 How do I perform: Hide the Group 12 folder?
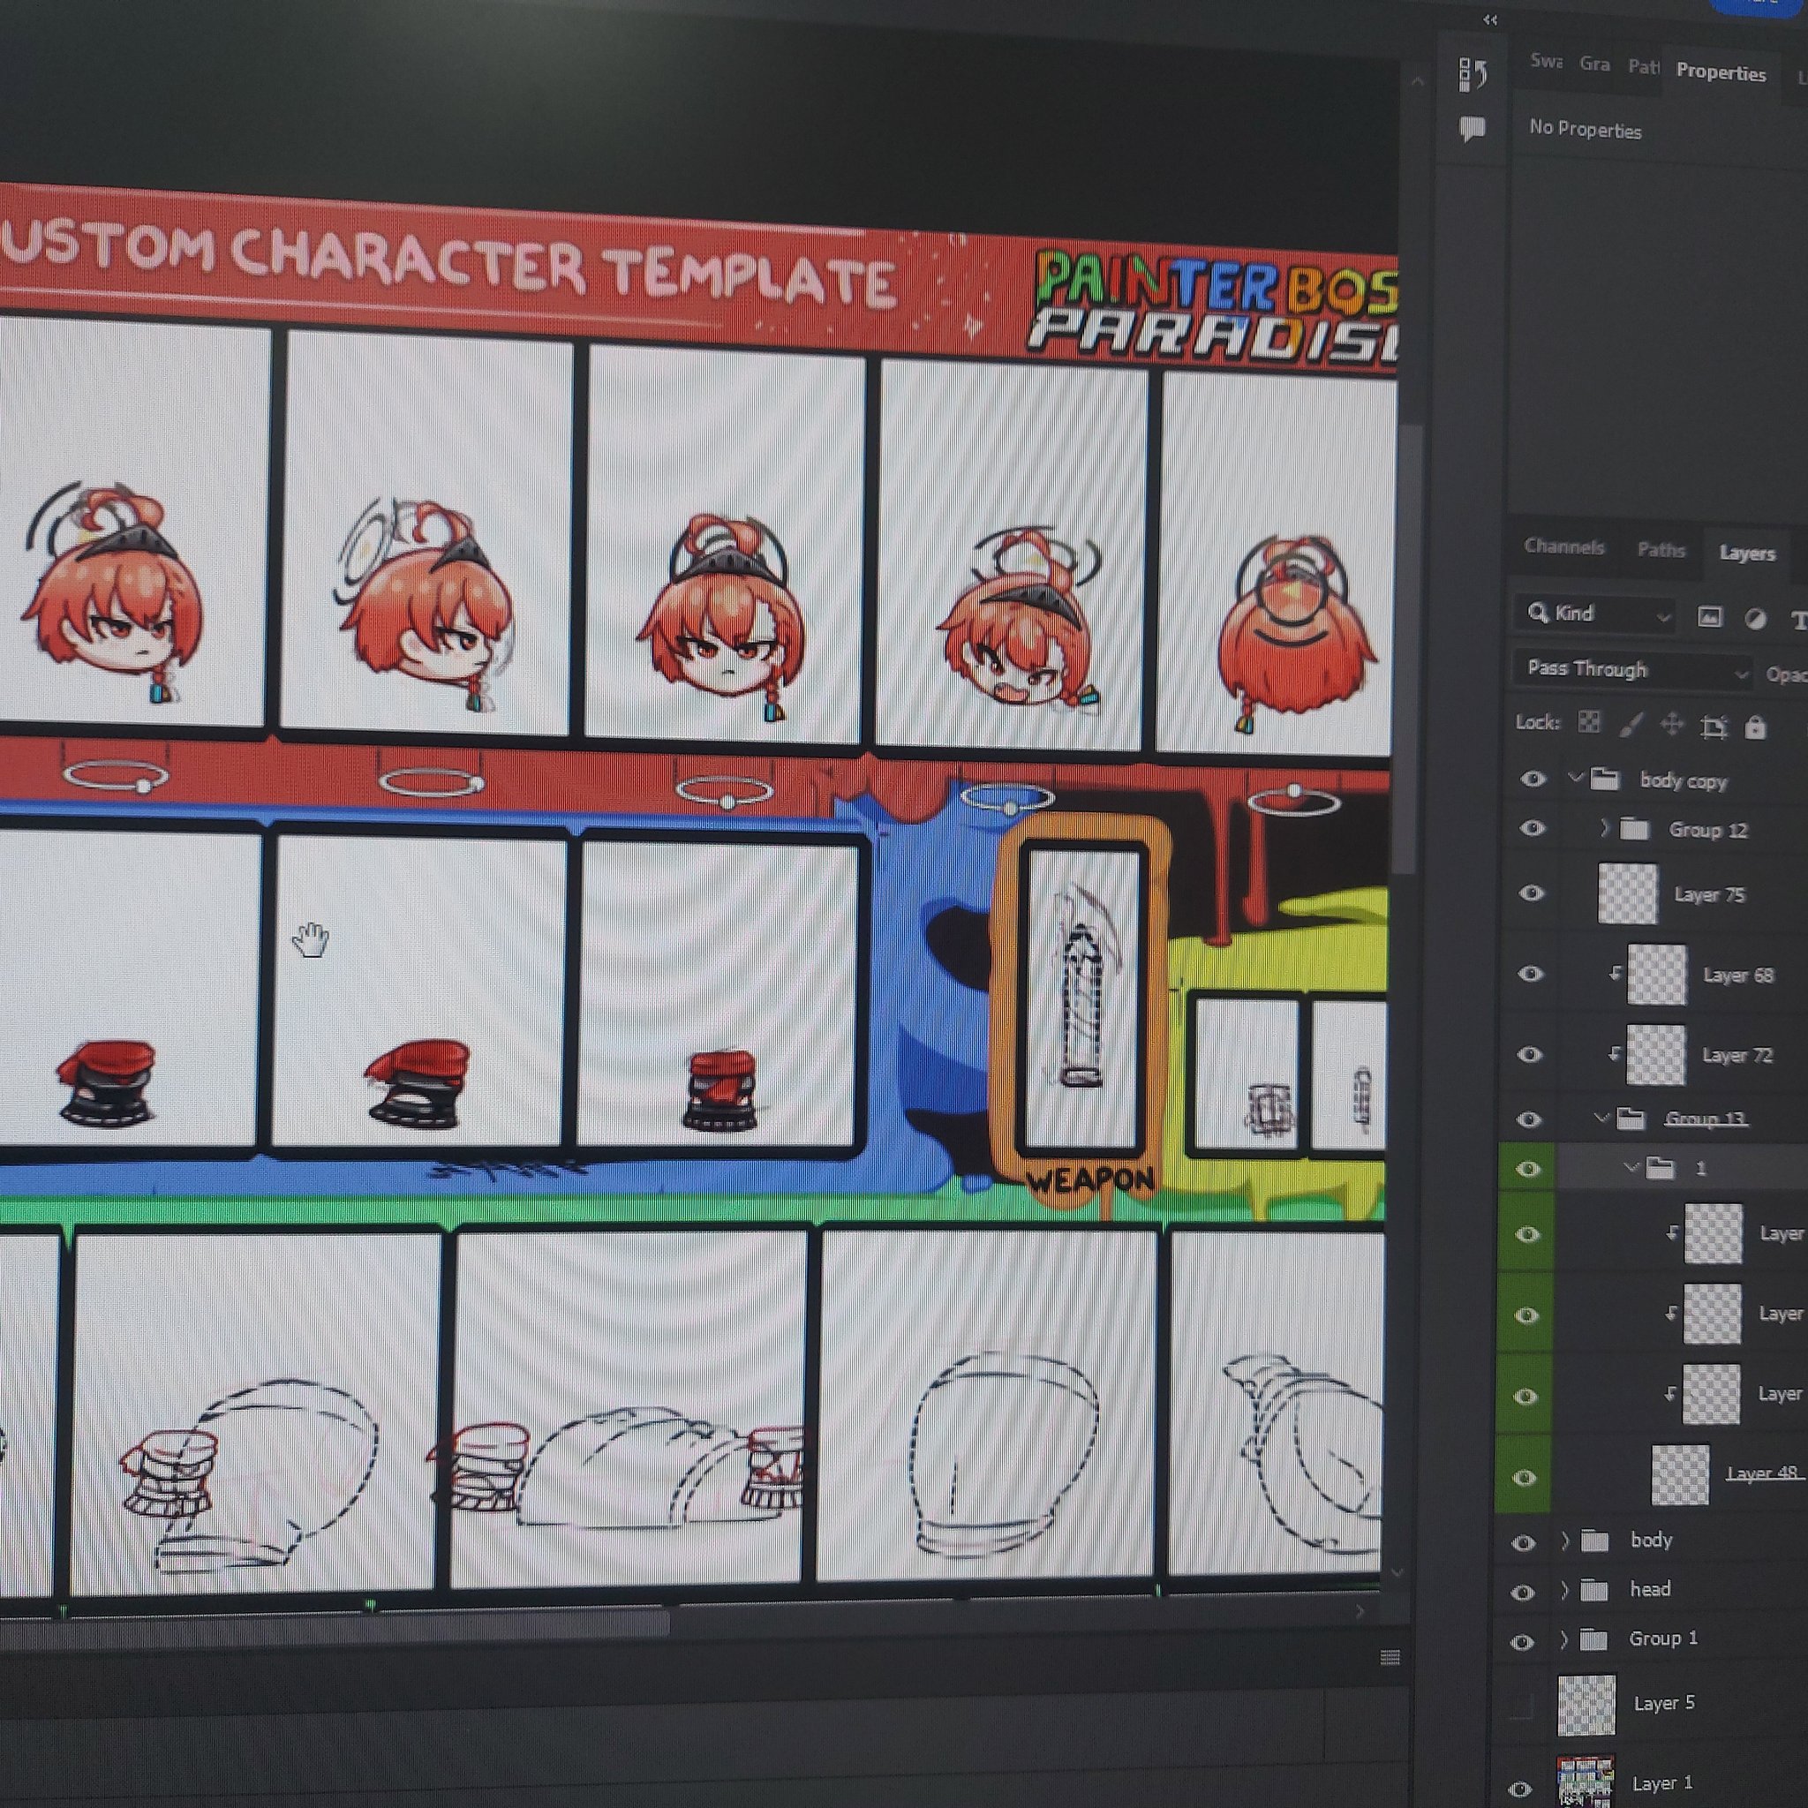pos(1532,828)
